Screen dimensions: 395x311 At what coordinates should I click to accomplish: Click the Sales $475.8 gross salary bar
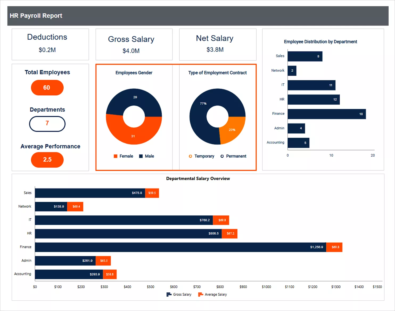click(x=90, y=193)
